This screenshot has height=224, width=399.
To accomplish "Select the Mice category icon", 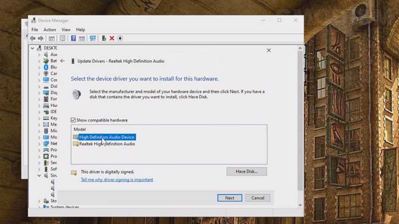I will point(46,131).
